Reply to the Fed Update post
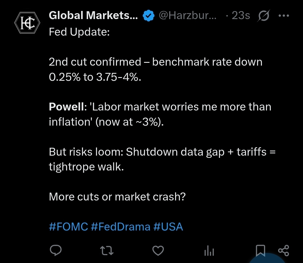This screenshot has width=303, height=263. (x=56, y=250)
